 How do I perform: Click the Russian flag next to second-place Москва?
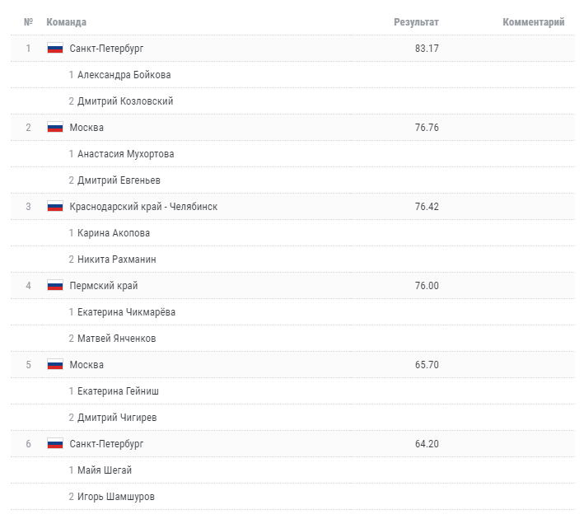click(55, 128)
